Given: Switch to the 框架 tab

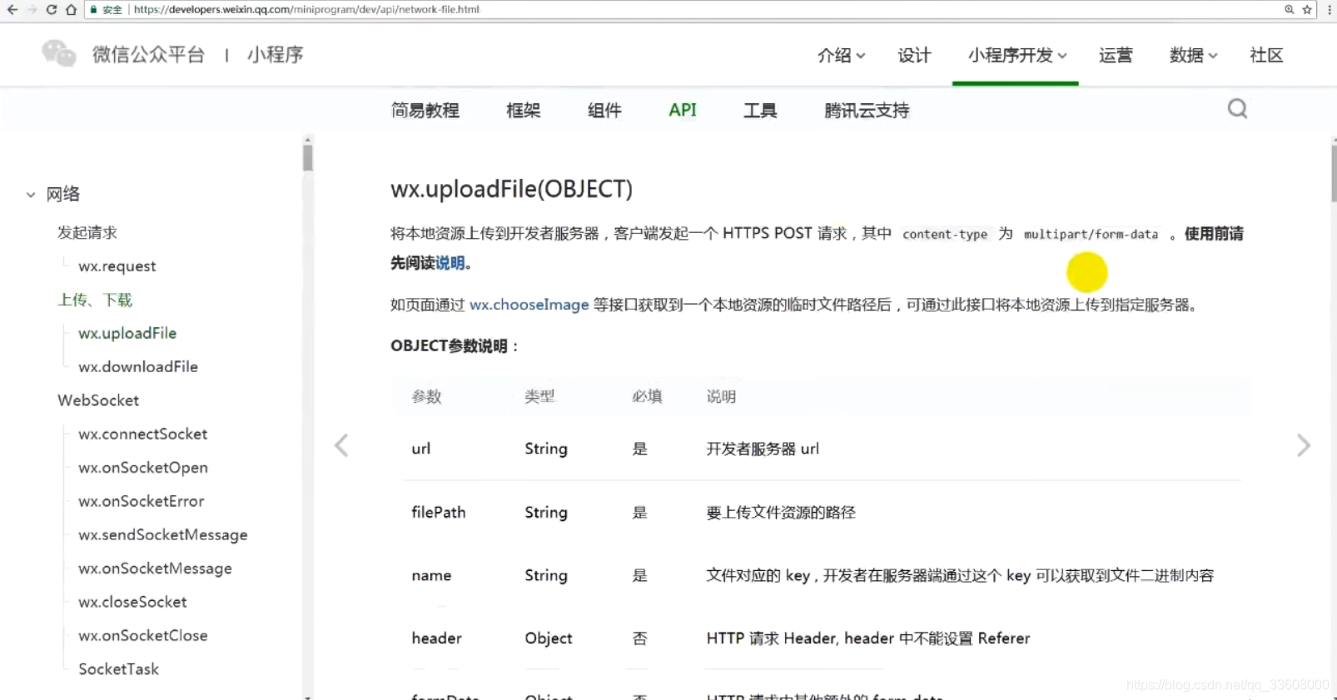Looking at the screenshot, I should (x=523, y=111).
